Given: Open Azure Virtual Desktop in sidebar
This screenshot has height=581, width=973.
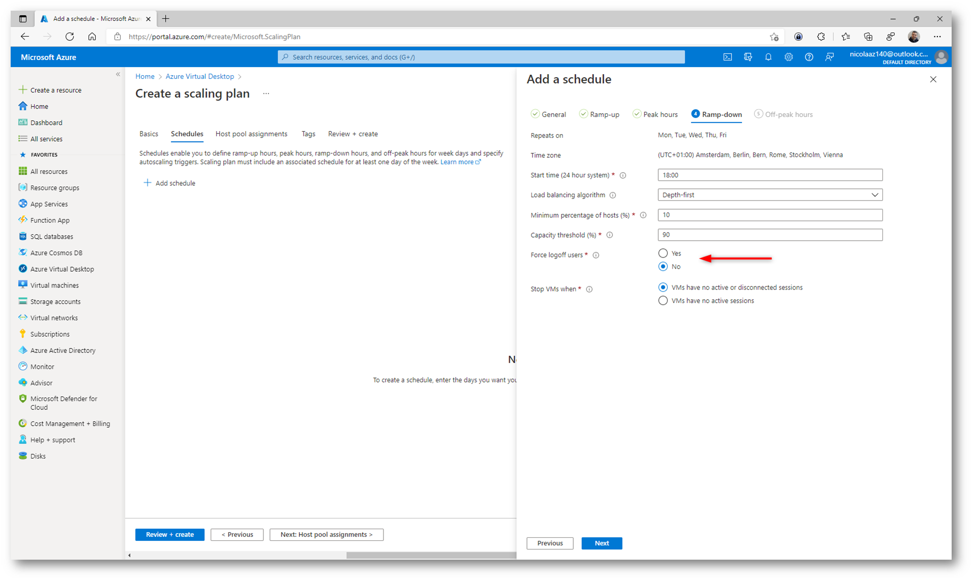Looking at the screenshot, I should coord(62,269).
